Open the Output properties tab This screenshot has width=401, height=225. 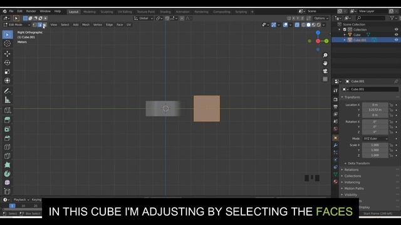pos(336,107)
